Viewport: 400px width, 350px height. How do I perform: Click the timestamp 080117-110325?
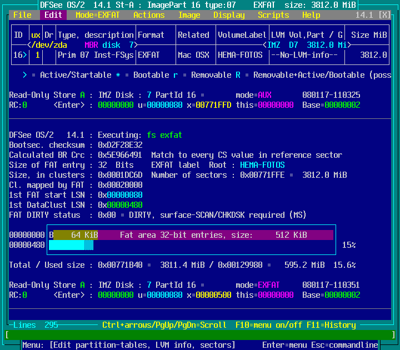coord(331,95)
